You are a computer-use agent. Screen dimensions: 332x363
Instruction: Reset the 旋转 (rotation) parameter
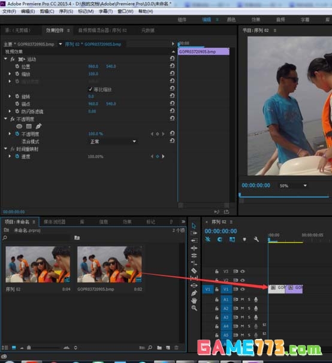(172, 96)
